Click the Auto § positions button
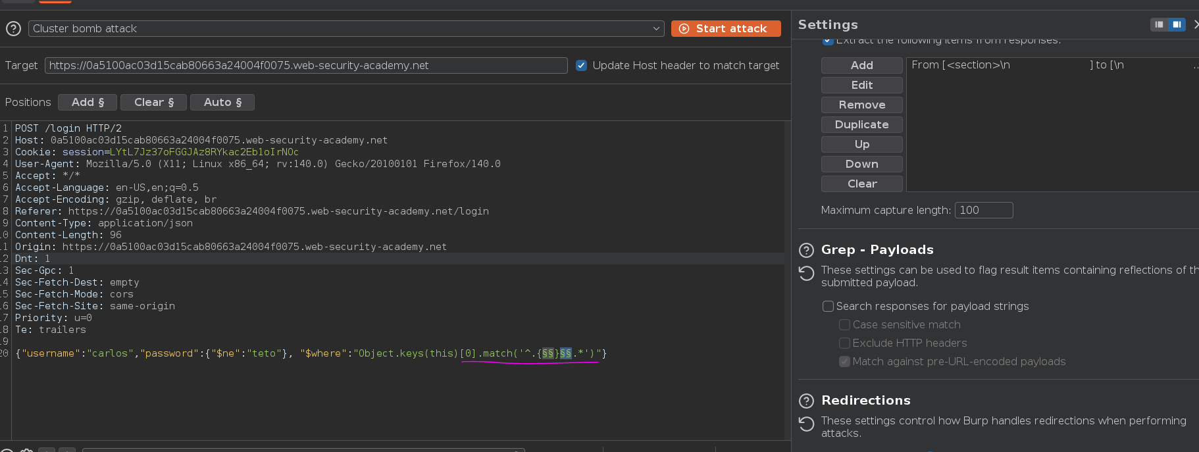 click(222, 102)
